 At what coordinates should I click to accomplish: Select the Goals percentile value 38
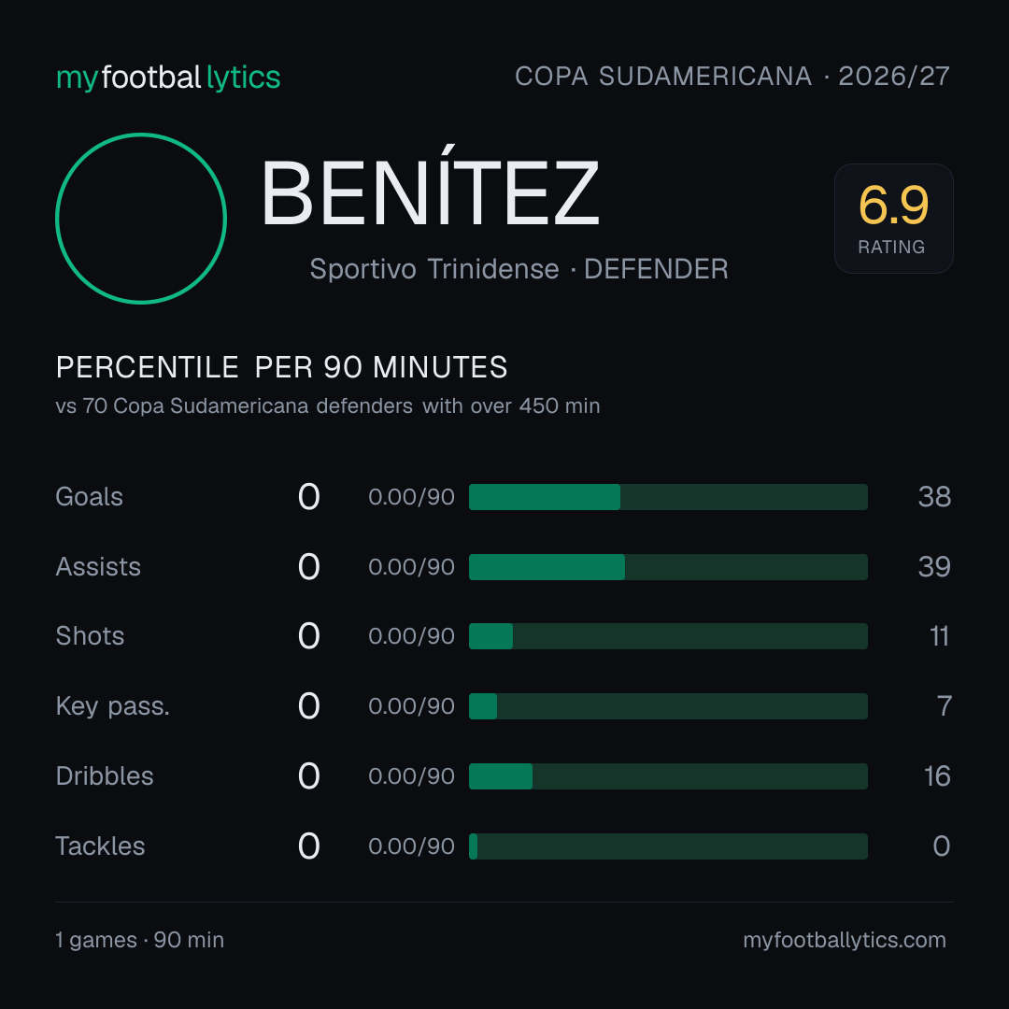point(934,497)
